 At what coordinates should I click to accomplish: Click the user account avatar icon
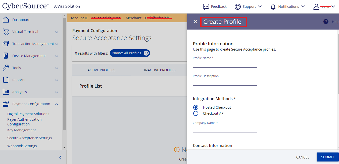[x=316, y=7]
